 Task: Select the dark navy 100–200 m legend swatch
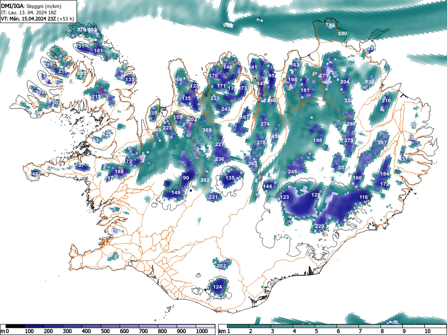pos(34,326)
